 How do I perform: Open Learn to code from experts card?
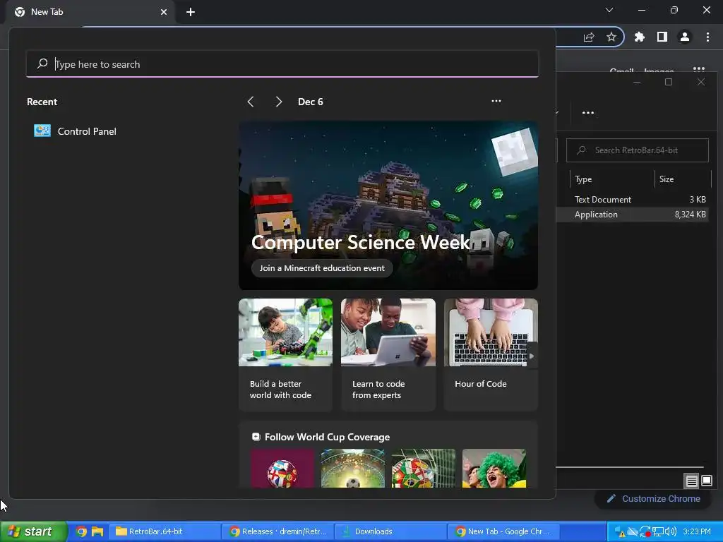[x=388, y=354]
